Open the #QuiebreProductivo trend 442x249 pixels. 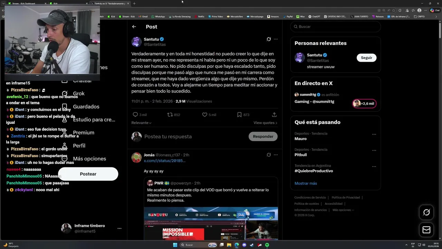click(314, 171)
